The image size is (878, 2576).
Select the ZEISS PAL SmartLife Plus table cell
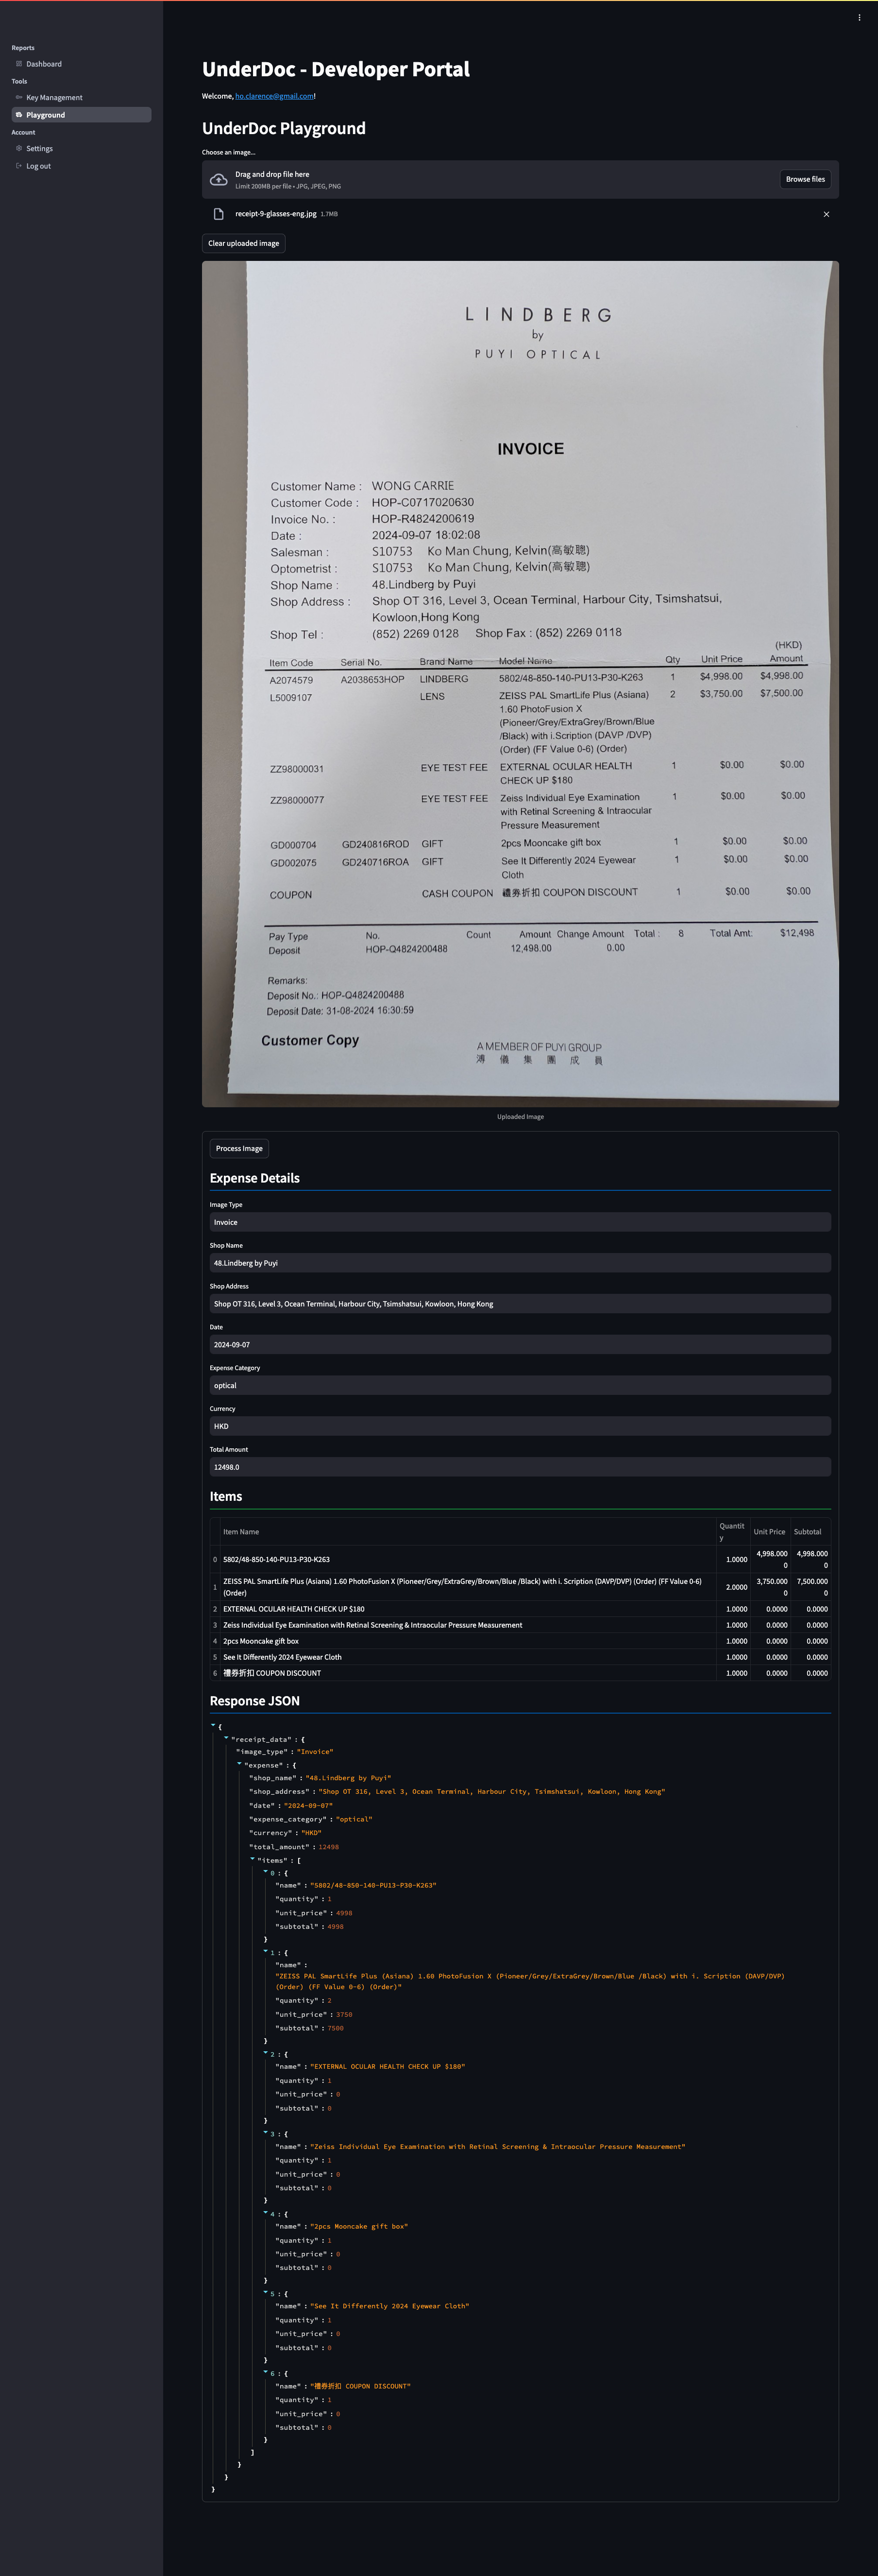[x=467, y=1587]
